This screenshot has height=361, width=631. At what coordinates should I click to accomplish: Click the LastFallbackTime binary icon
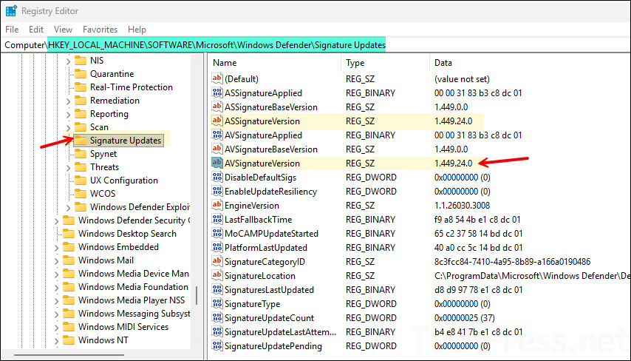tap(217, 219)
